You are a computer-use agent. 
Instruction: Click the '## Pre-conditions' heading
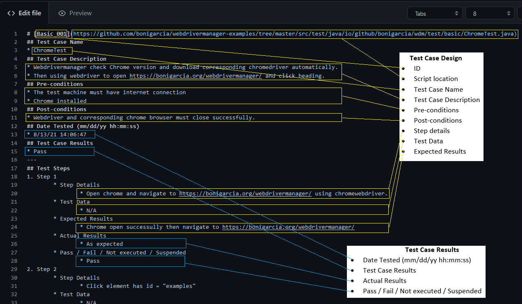pyautogui.click(x=55, y=84)
